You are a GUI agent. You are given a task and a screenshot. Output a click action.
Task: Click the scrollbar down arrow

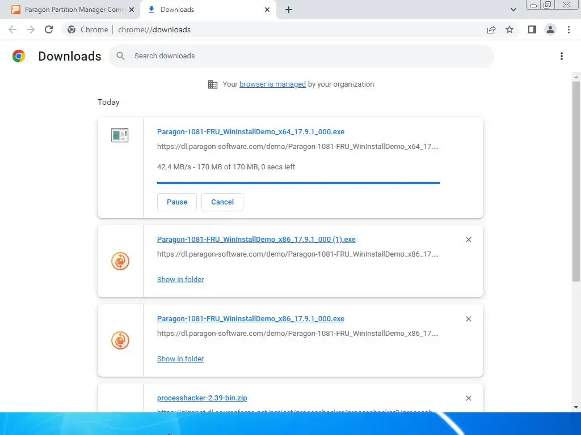click(x=576, y=407)
